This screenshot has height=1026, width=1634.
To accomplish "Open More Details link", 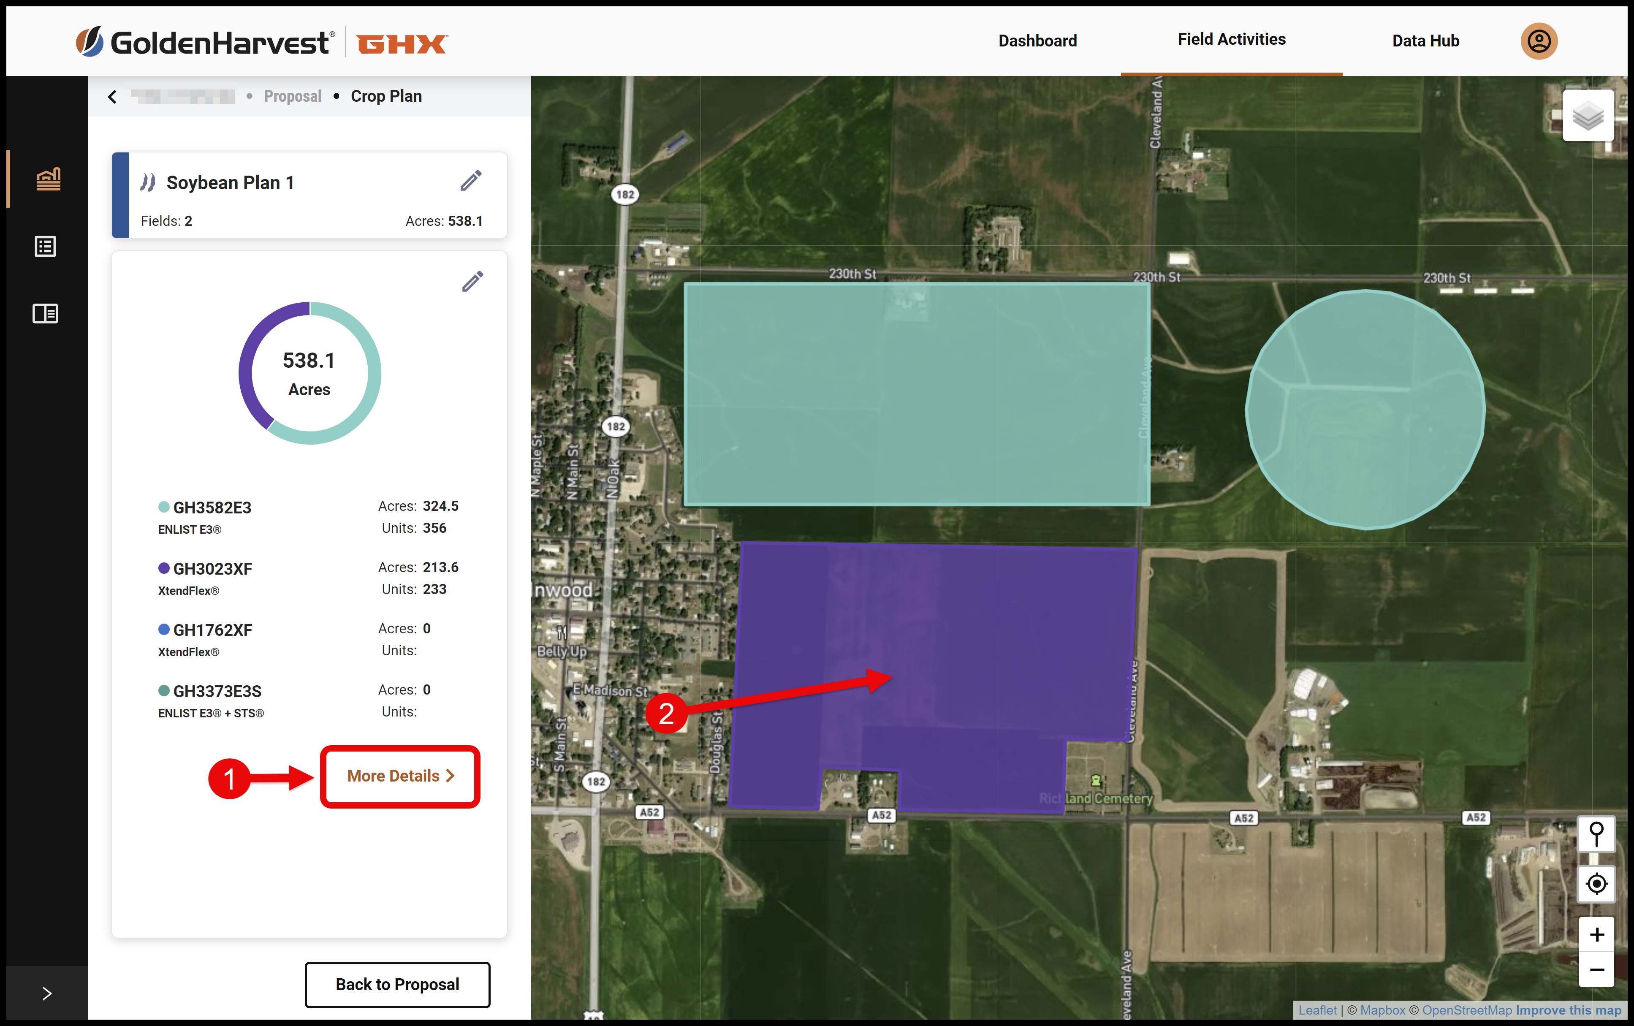I will (400, 776).
